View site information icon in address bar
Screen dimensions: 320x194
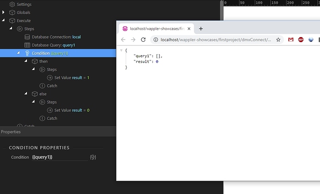pyautogui.click(x=156, y=39)
